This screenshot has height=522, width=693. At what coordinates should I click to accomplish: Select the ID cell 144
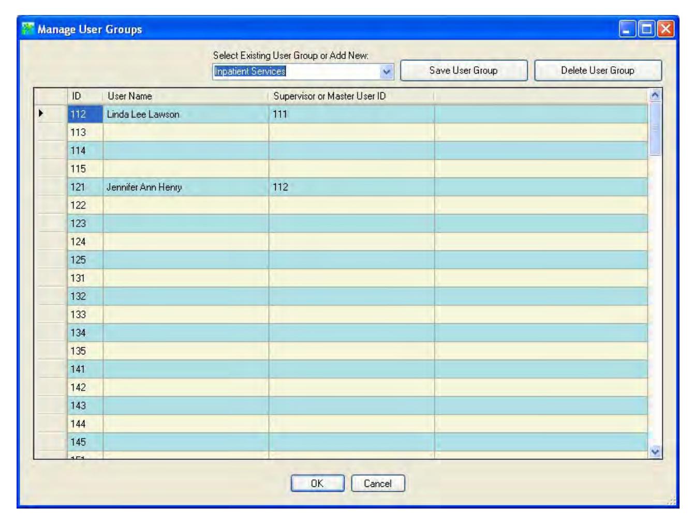(x=85, y=424)
